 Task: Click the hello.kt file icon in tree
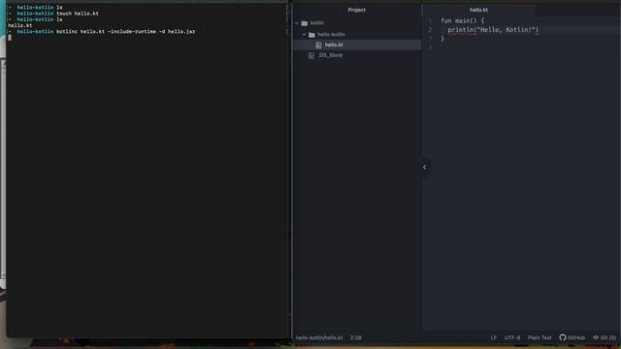[318, 46]
